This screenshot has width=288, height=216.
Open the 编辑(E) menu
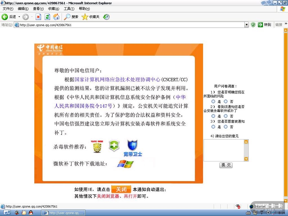coord(23,9)
